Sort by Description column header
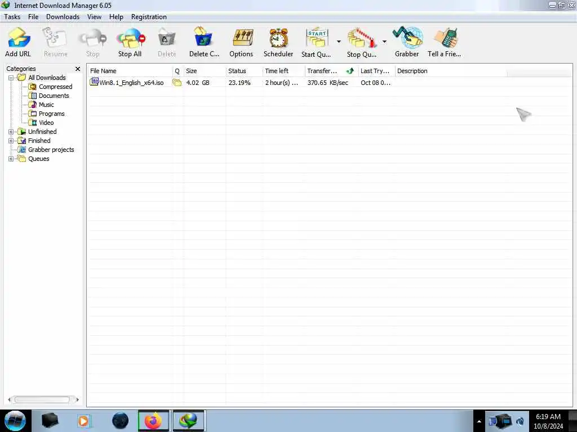The width and height of the screenshot is (577, 432). click(451, 71)
